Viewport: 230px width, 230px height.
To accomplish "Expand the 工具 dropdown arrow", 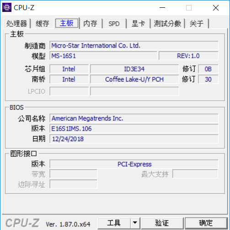I will [x=135, y=223].
